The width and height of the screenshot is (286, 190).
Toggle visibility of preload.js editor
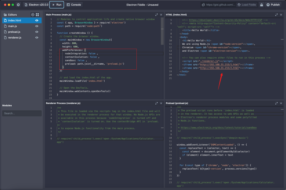tap(37, 32)
